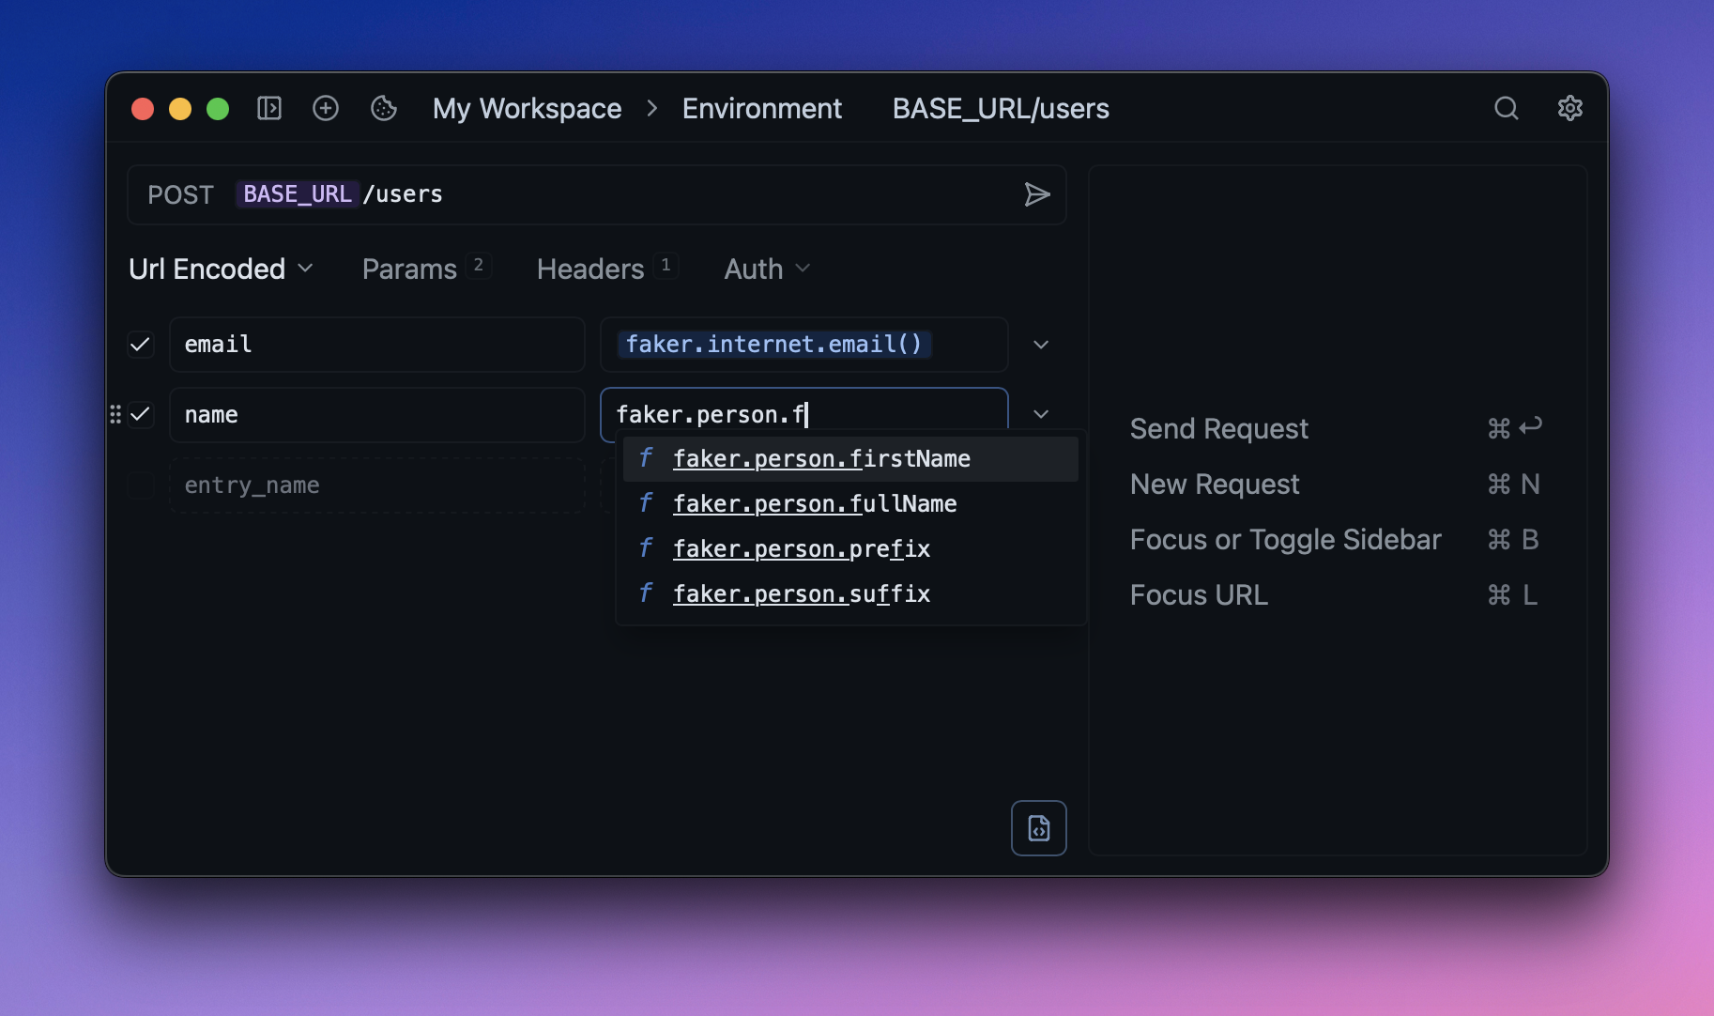Click the send request arrow icon
Image resolution: width=1714 pixels, height=1016 pixels.
(x=1036, y=194)
